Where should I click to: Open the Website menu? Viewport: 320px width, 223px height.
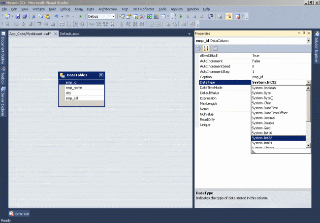tap(38, 9)
